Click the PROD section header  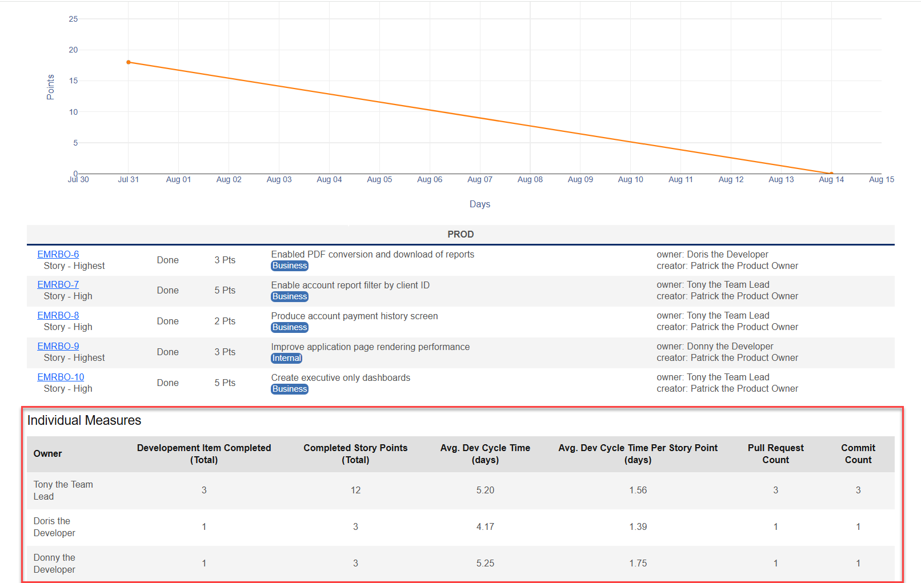460,234
